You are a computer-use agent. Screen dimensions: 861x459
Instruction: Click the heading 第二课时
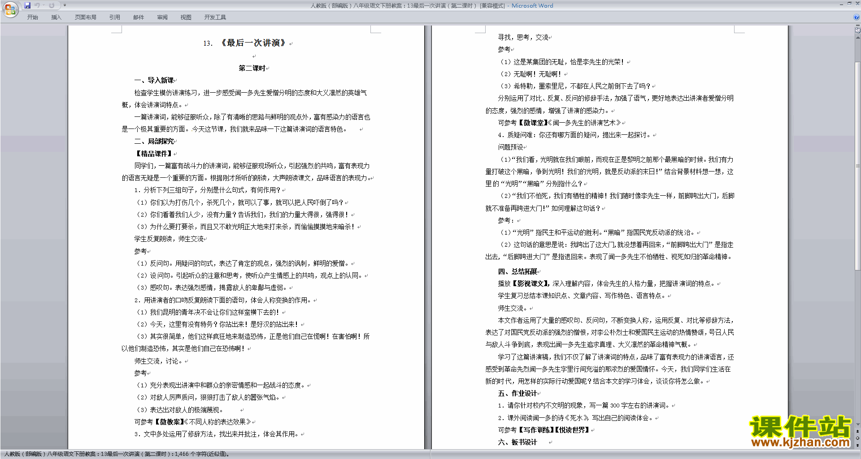click(252, 68)
